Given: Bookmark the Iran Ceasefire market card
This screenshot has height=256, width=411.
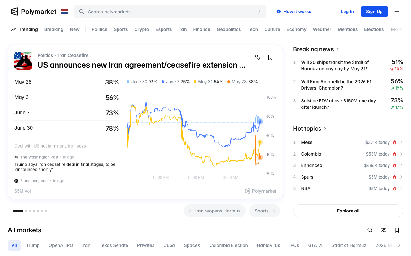Looking at the screenshot, I should coord(270,57).
